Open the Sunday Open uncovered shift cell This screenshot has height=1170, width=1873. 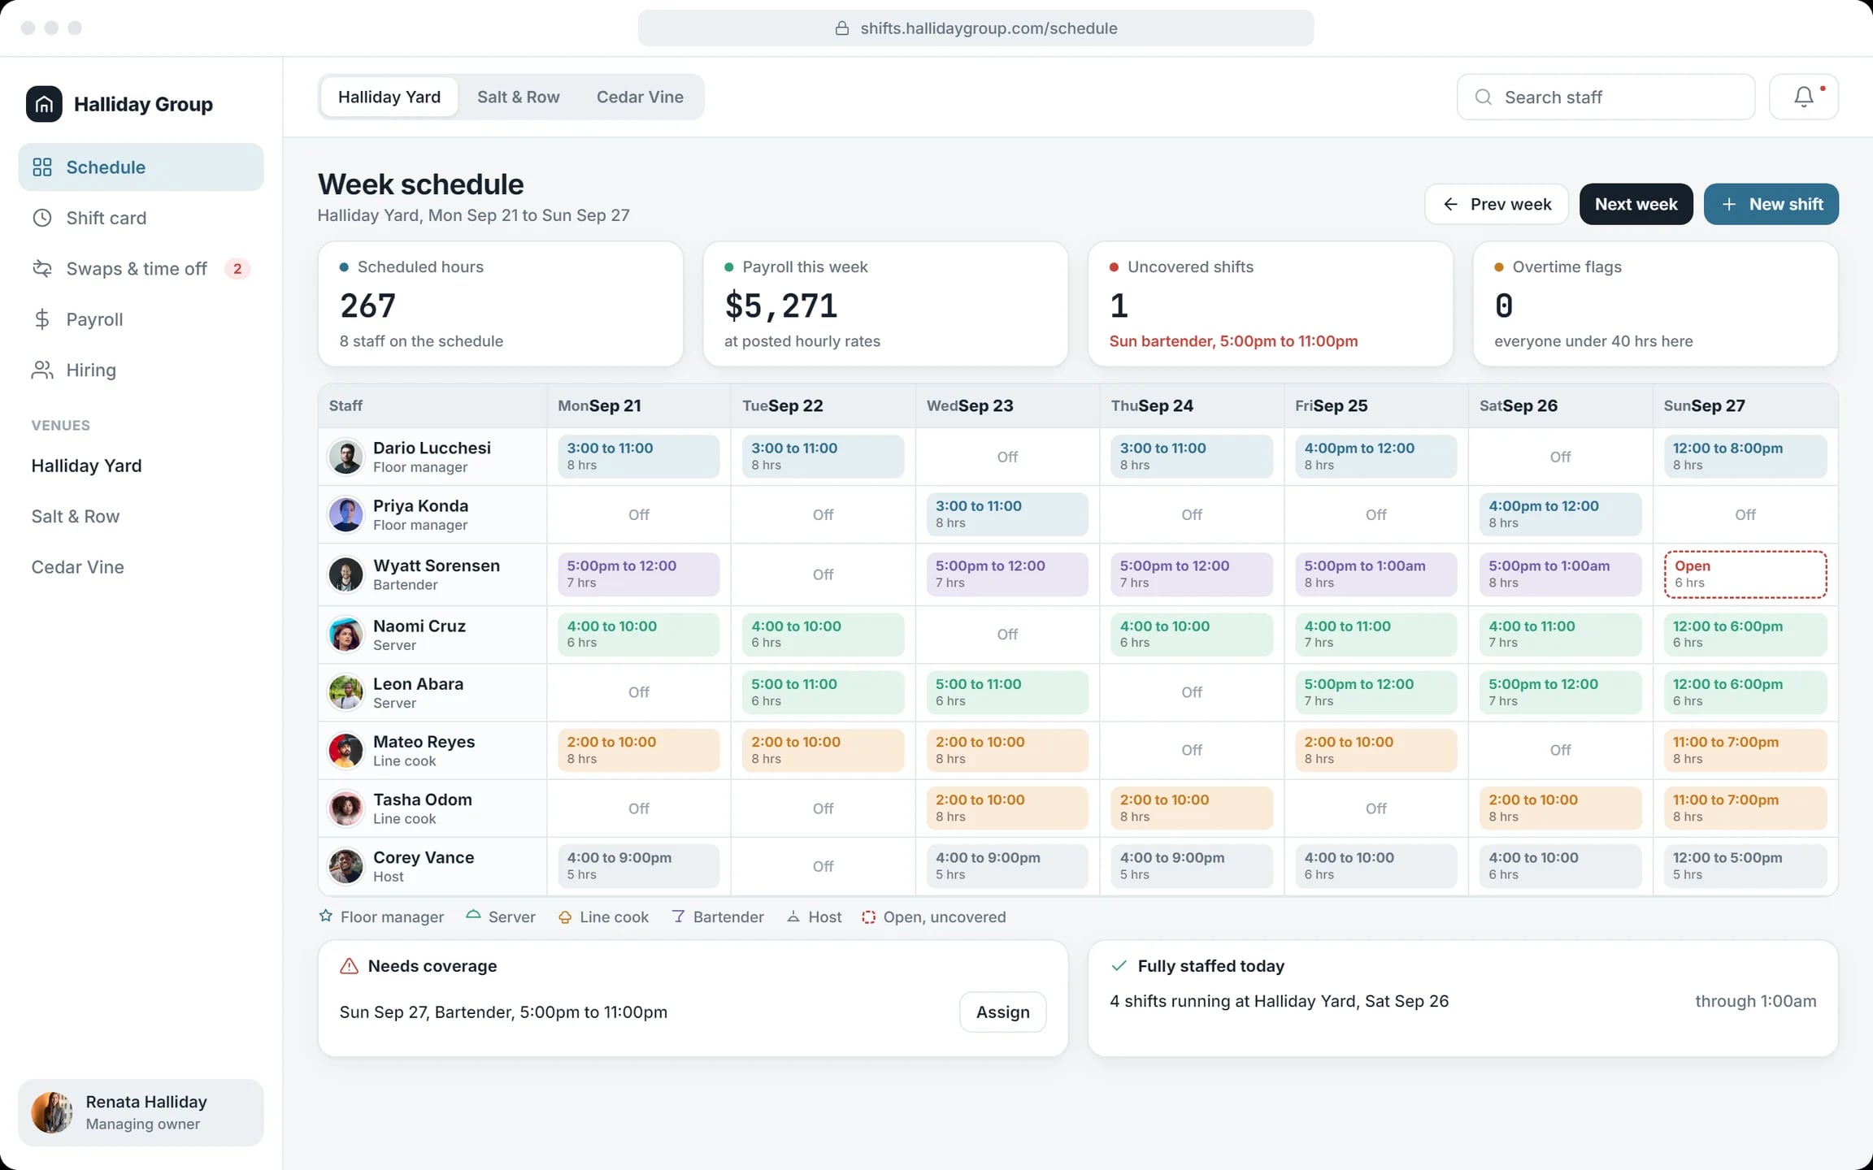tap(1745, 574)
